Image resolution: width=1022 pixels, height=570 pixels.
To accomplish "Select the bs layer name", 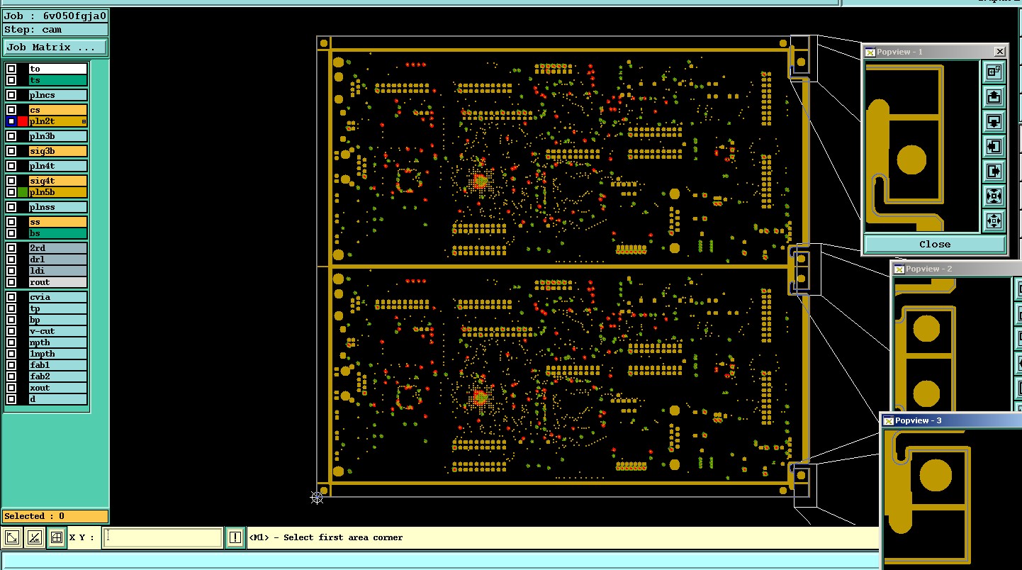I will pos(58,233).
